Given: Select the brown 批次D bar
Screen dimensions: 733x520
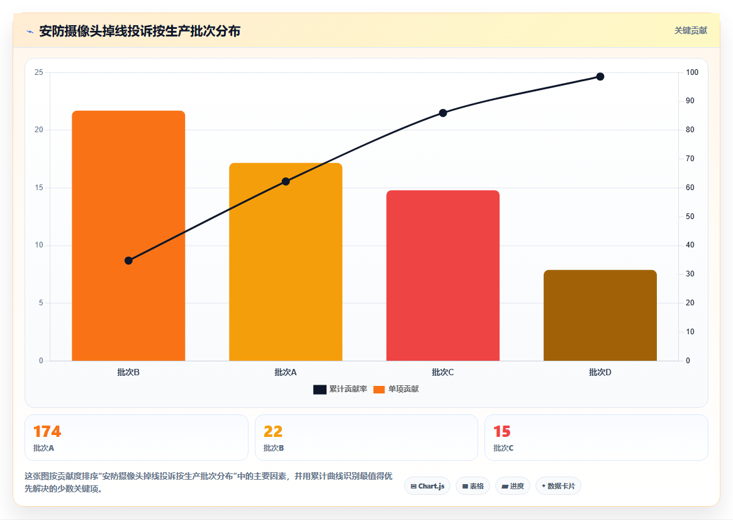Looking at the screenshot, I should pos(600,315).
